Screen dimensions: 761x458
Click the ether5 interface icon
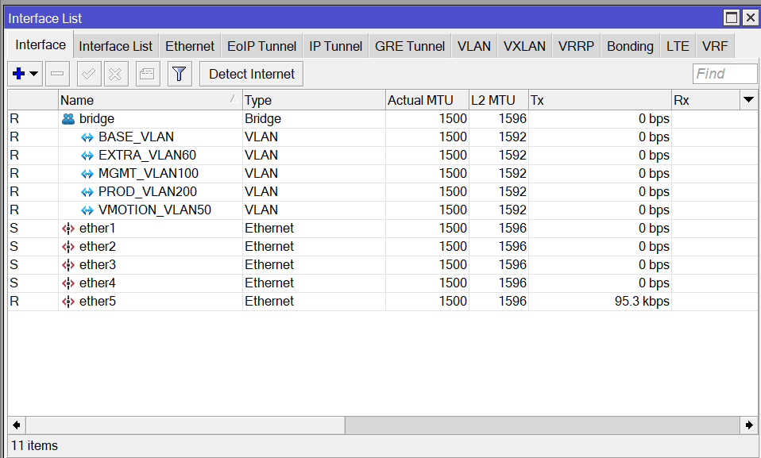(x=68, y=302)
